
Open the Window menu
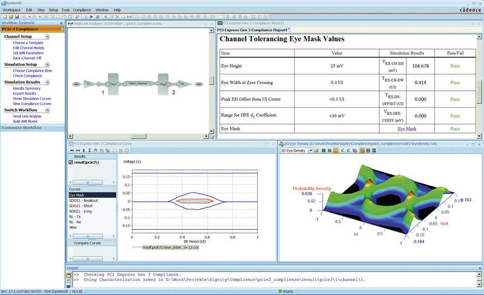pos(102,10)
